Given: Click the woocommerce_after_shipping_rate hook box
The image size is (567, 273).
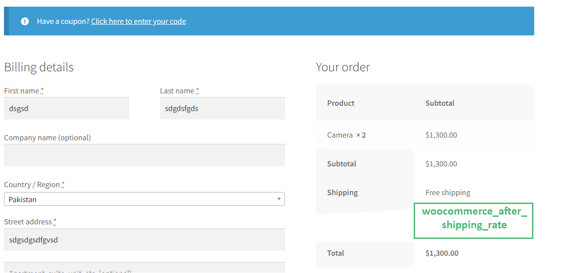Looking at the screenshot, I should coord(474,221).
